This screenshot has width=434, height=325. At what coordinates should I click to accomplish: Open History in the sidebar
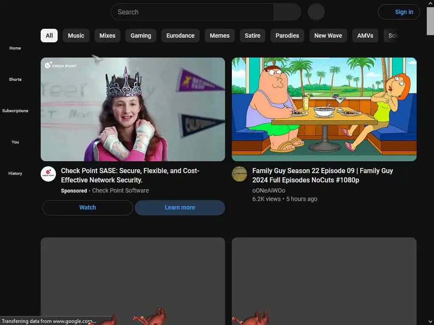[x=15, y=173]
